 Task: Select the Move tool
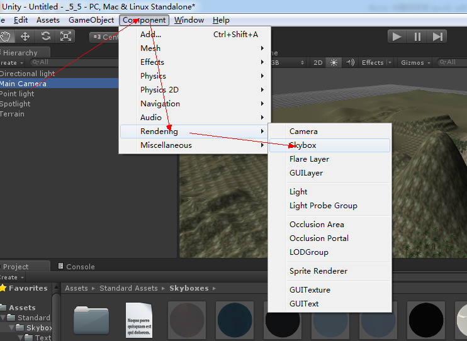coord(25,36)
